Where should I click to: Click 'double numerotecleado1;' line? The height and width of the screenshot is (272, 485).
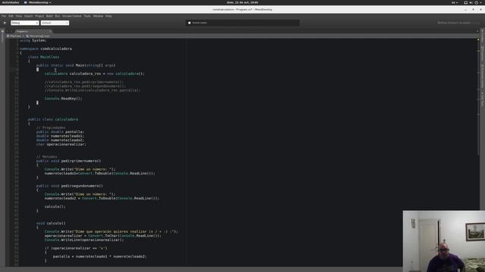tap(60, 136)
